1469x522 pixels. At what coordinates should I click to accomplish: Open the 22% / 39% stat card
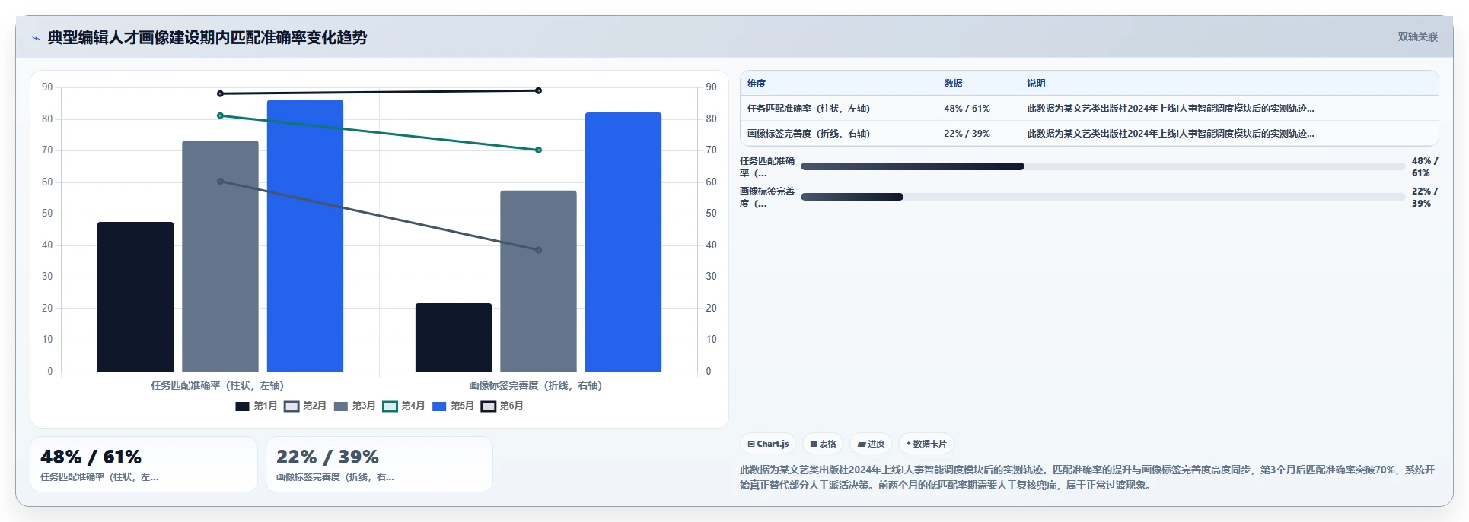379,464
